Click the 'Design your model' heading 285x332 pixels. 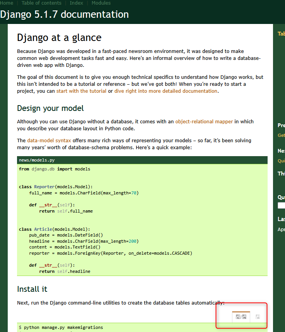(50, 108)
